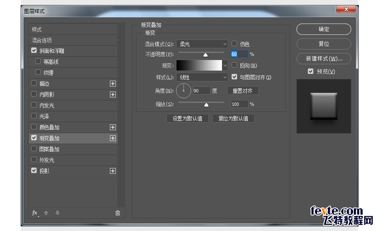Click the 复位 reset button
The width and height of the screenshot is (379, 231).
click(324, 44)
